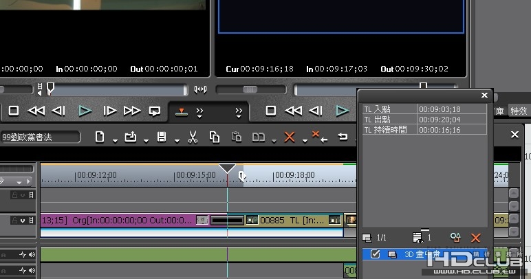Click the In point marker on the time ruler
This screenshot has height=279, width=531.
tap(242, 176)
